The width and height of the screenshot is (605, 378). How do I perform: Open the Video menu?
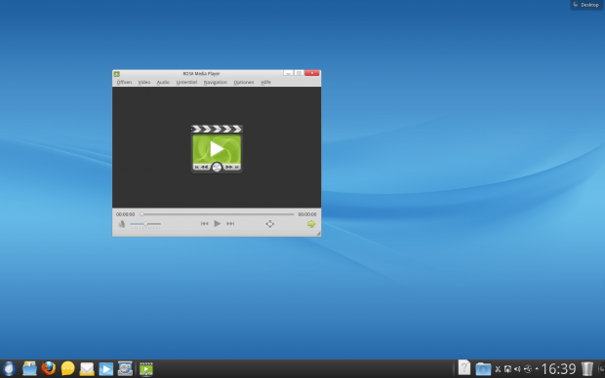[144, 82]
